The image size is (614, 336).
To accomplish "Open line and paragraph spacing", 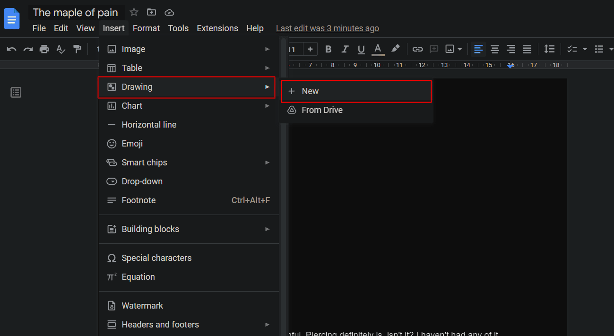I will [x=549, y=49].
